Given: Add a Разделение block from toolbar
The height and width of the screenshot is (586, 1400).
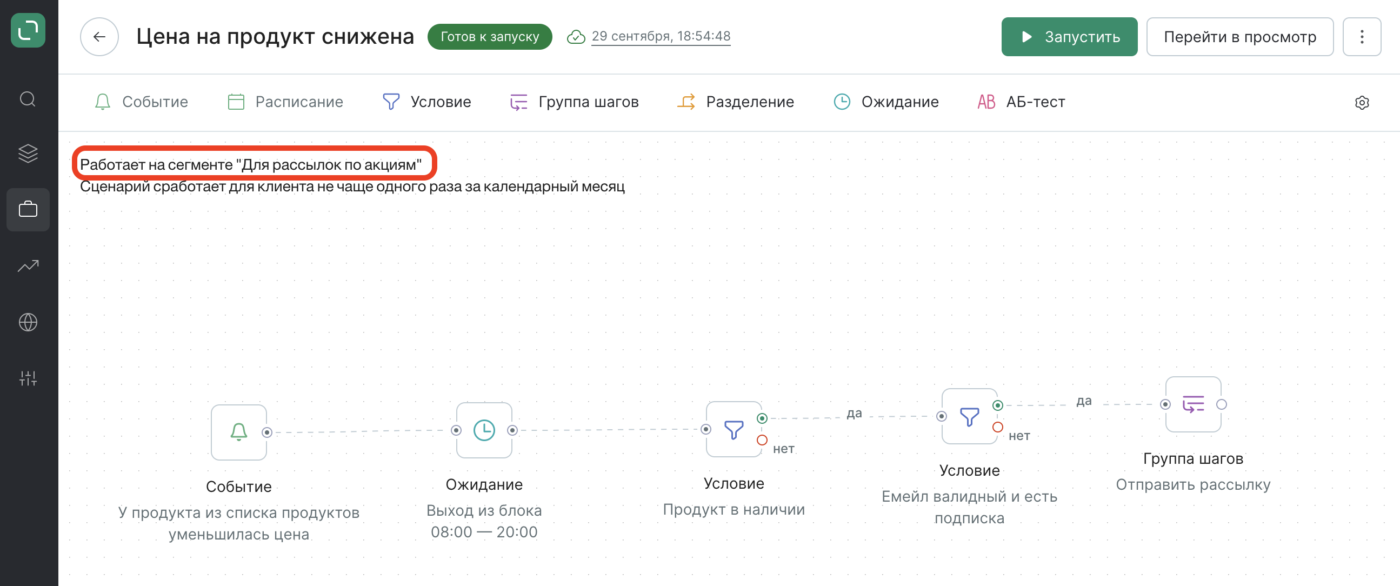Looking at the screenshot, I should click(736, 102).
